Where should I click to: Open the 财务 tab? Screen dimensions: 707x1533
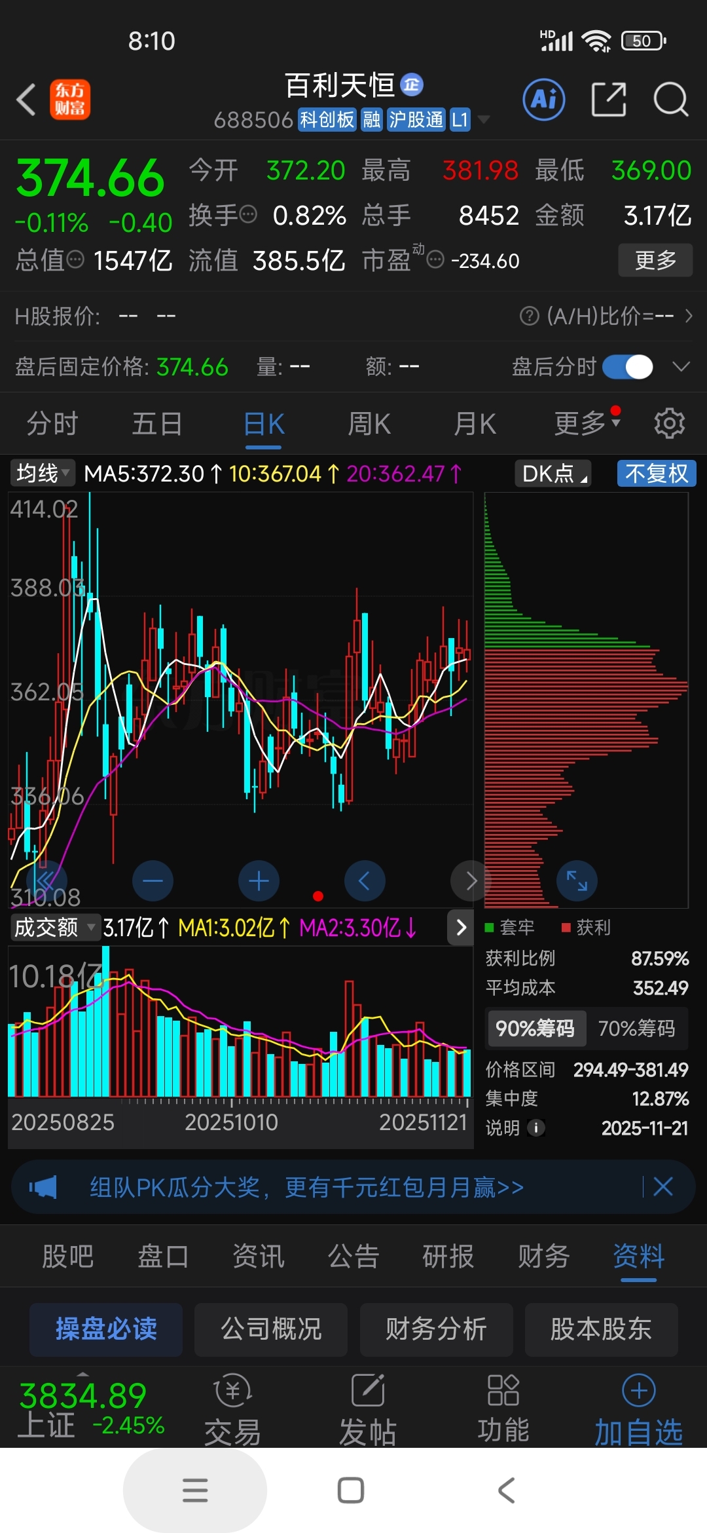click(x=544, y=1256)
